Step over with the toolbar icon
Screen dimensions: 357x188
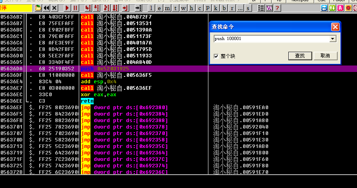coord(97,8)
